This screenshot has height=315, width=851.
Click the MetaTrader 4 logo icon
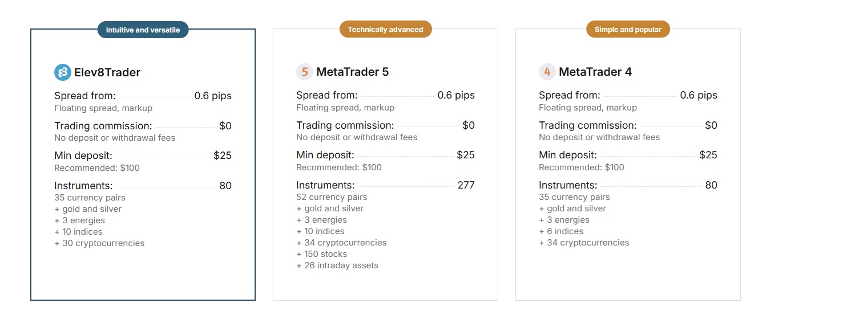point(547,72)
